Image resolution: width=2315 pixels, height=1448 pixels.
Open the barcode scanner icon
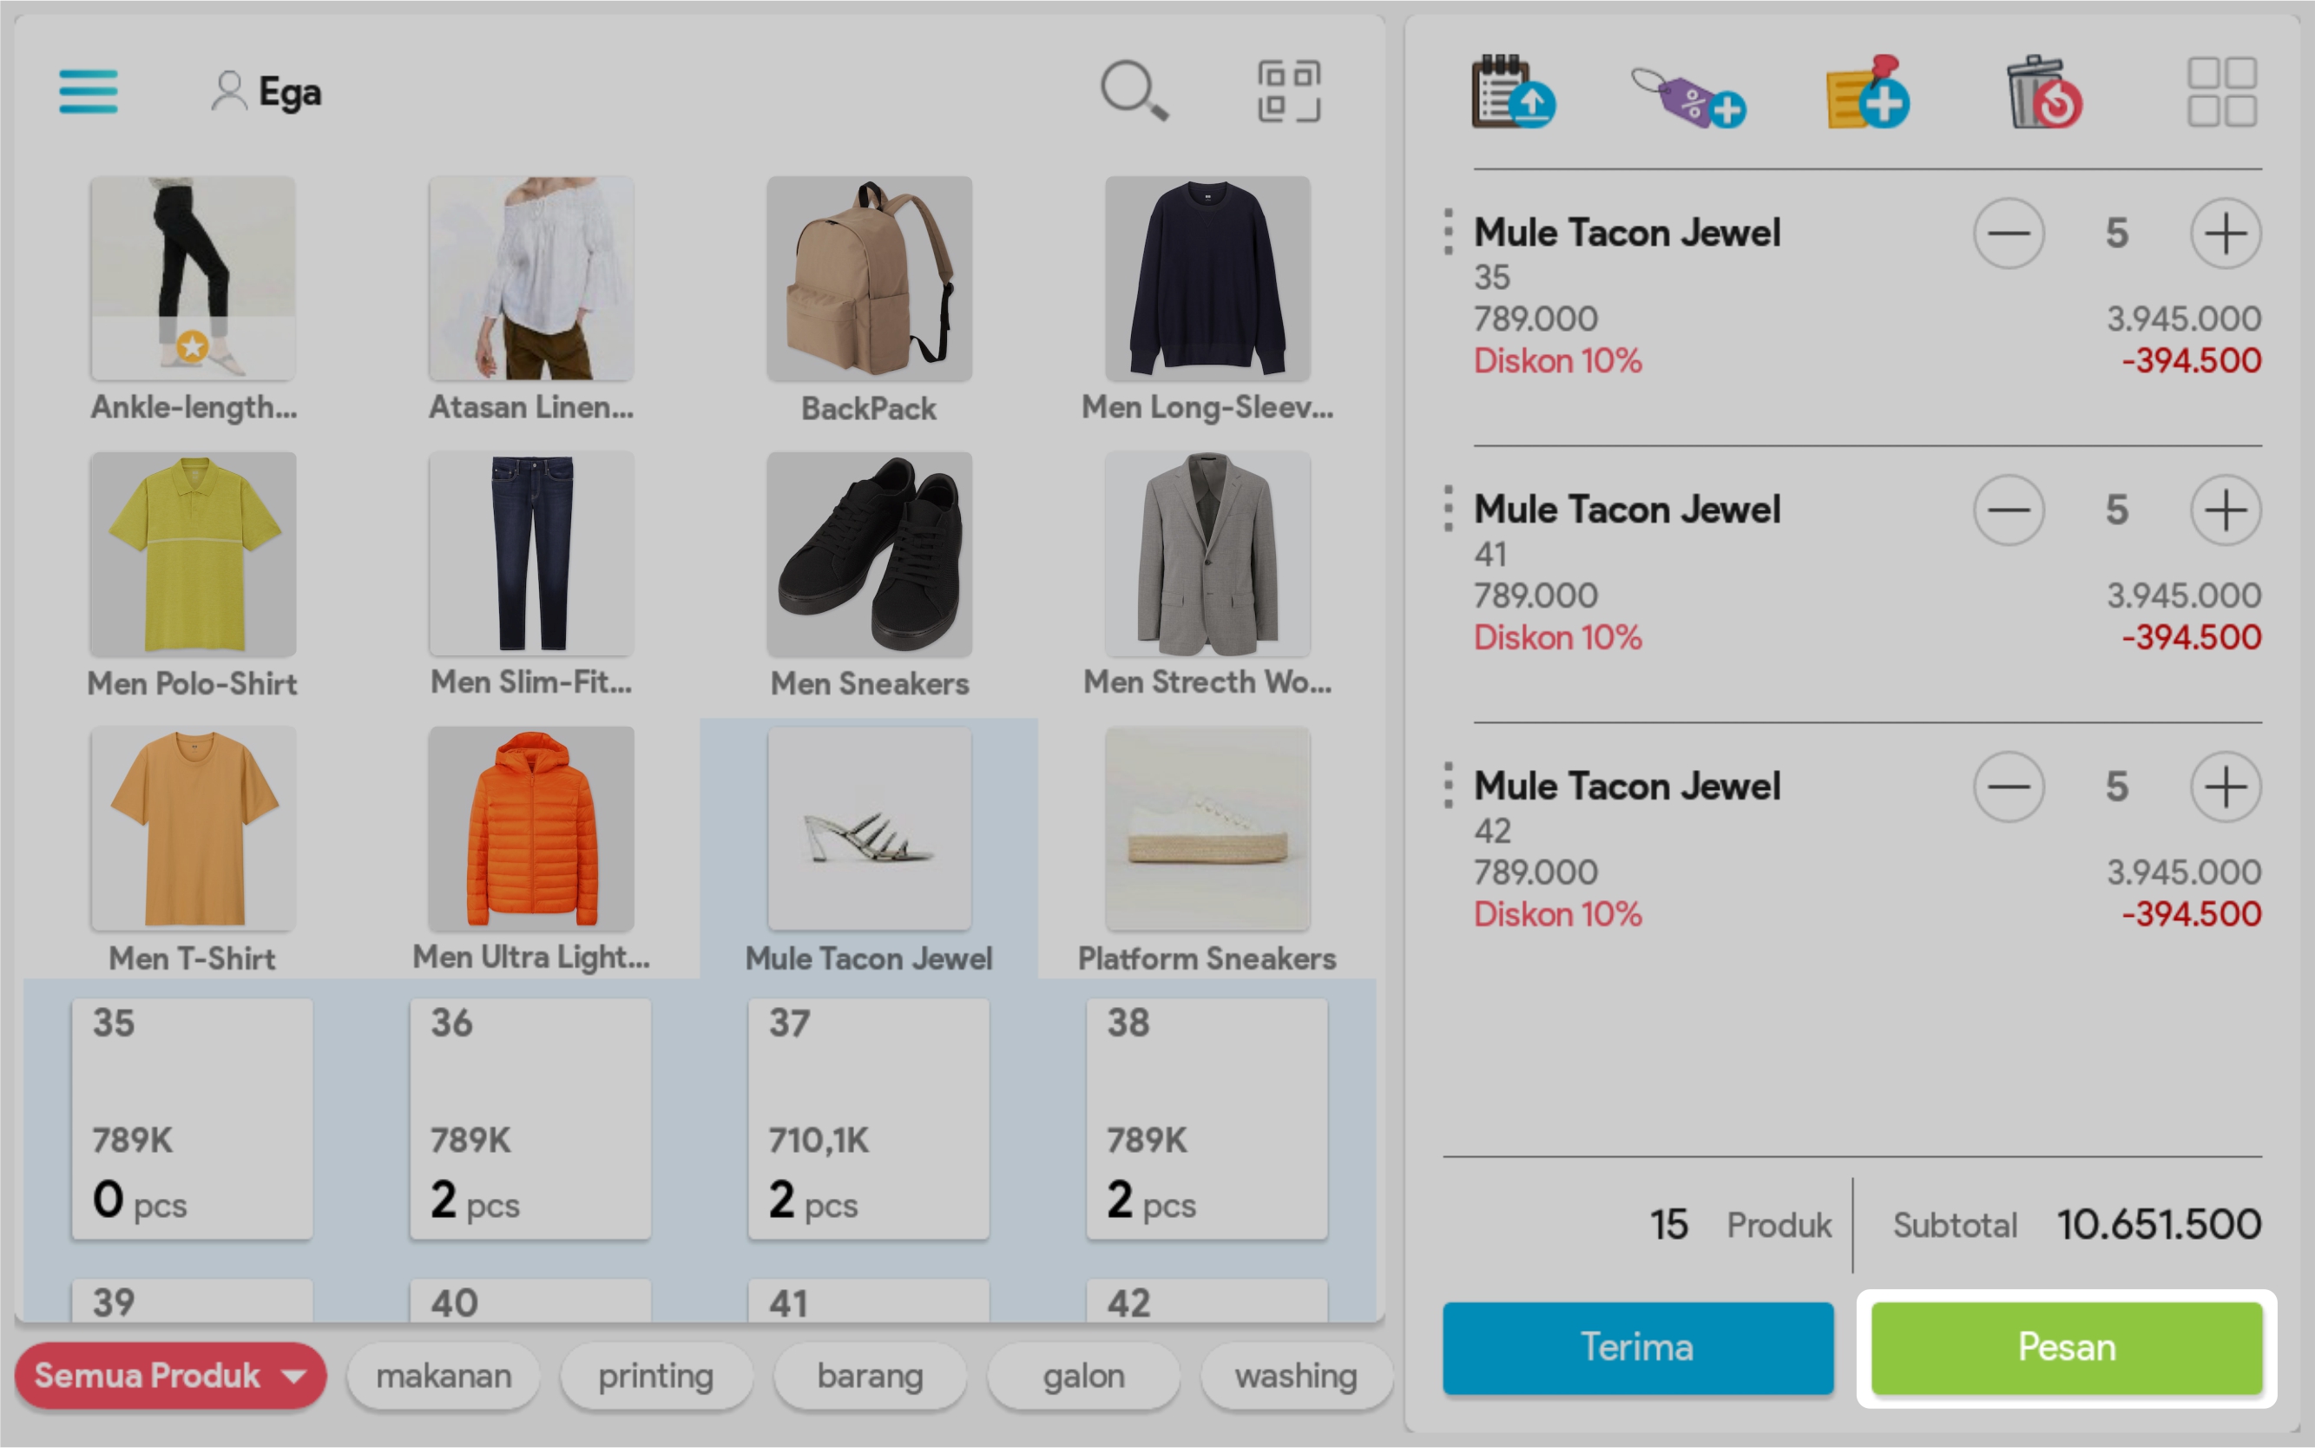1289,92
